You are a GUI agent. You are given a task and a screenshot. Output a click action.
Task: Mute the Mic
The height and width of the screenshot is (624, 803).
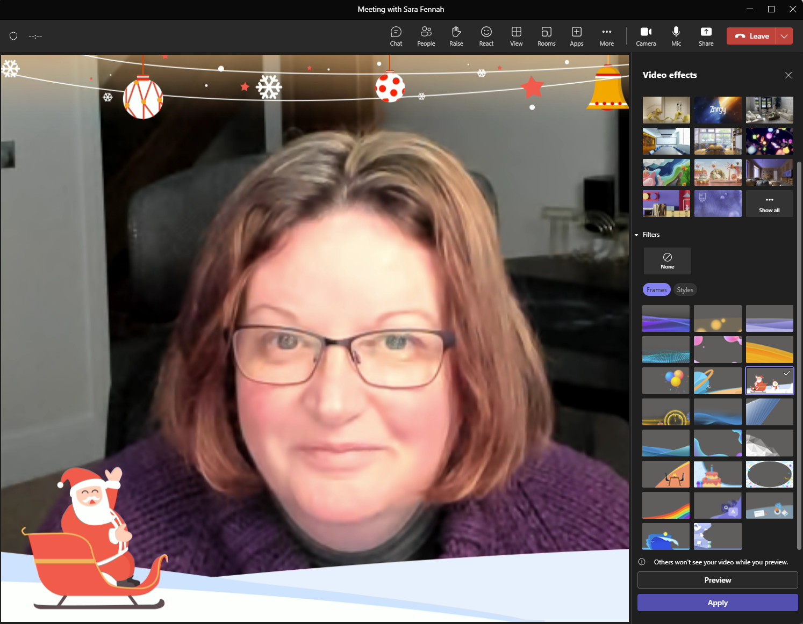(x=676, y=36)
